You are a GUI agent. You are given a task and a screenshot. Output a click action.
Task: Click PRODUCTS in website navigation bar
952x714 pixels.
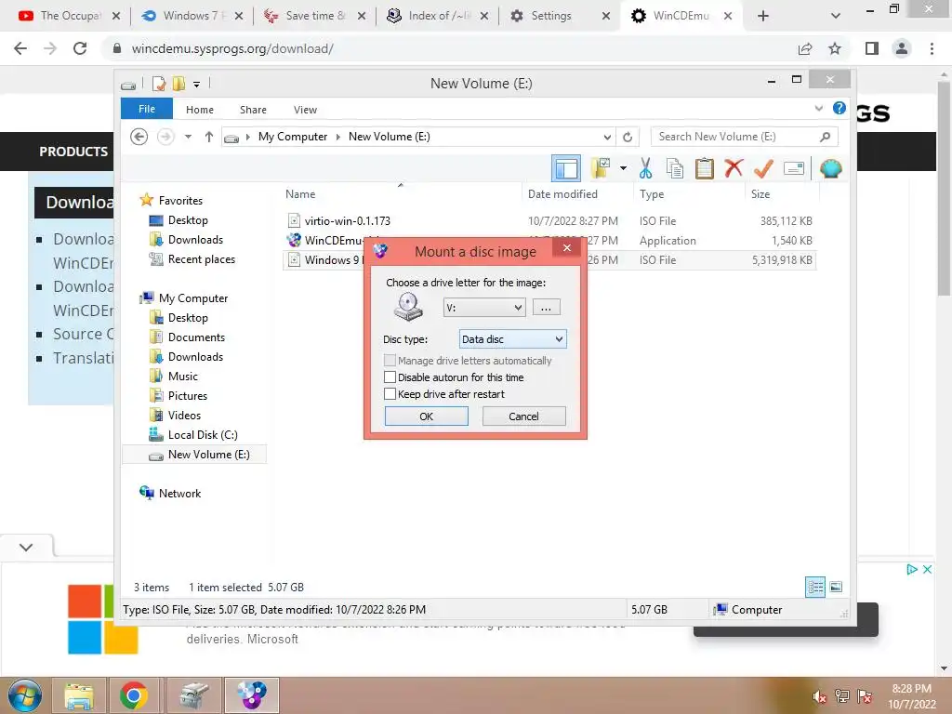tap(73, 152)
